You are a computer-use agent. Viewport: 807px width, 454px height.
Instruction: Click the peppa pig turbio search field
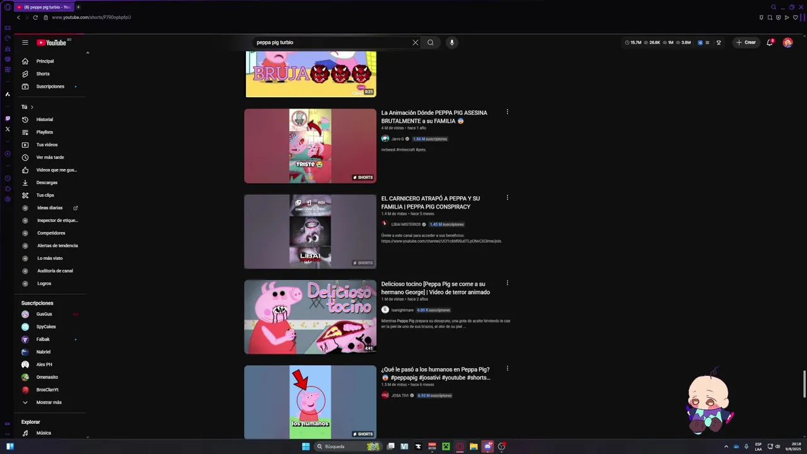click(331, 42)
